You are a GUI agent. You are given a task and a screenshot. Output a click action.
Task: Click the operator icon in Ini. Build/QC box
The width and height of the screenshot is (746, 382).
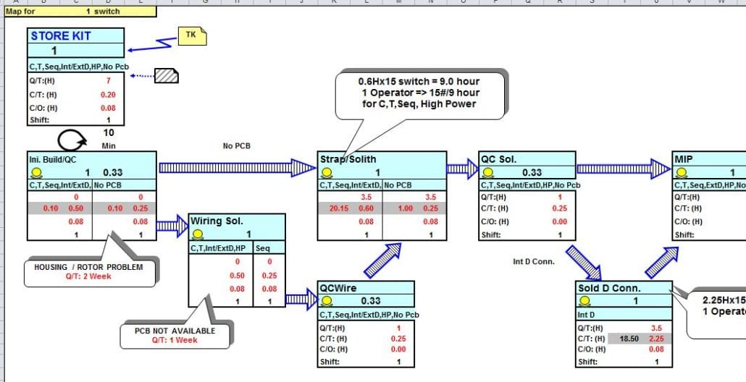(x=37, y=172)
